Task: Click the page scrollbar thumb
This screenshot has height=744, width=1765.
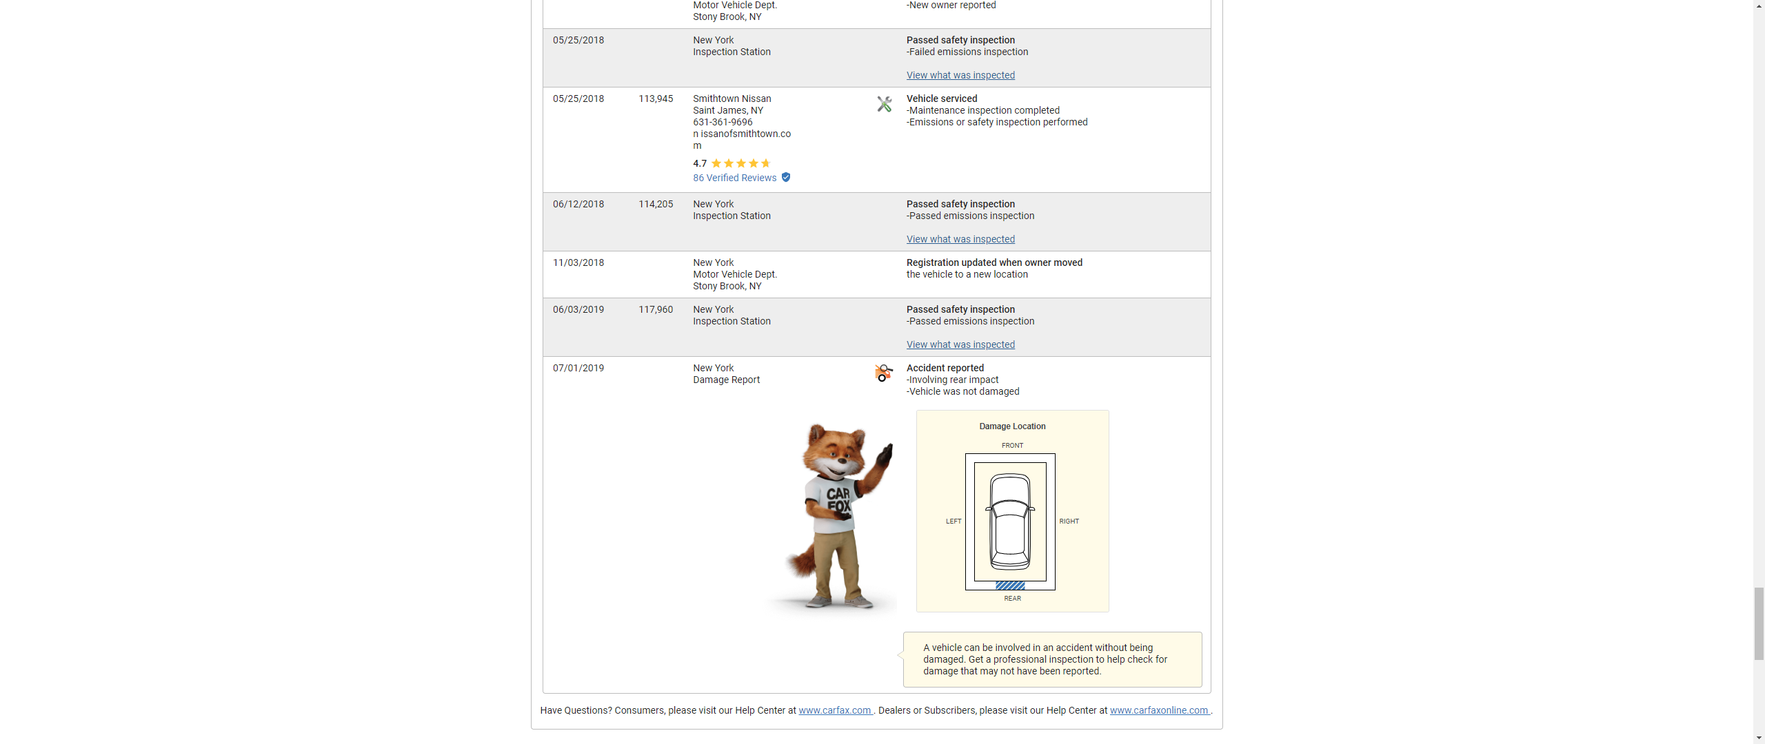Action: click(x=1759, y=623)
